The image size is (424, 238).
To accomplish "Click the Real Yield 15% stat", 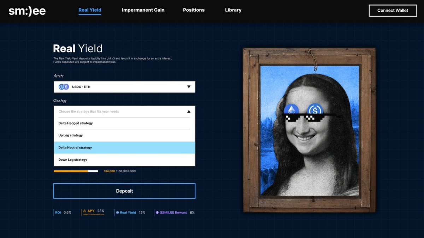I will pos(130,213).
